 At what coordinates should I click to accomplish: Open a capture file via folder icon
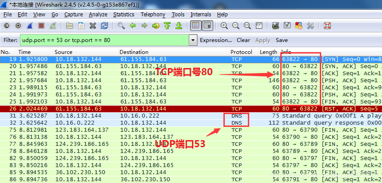click(x=70, y=26)
